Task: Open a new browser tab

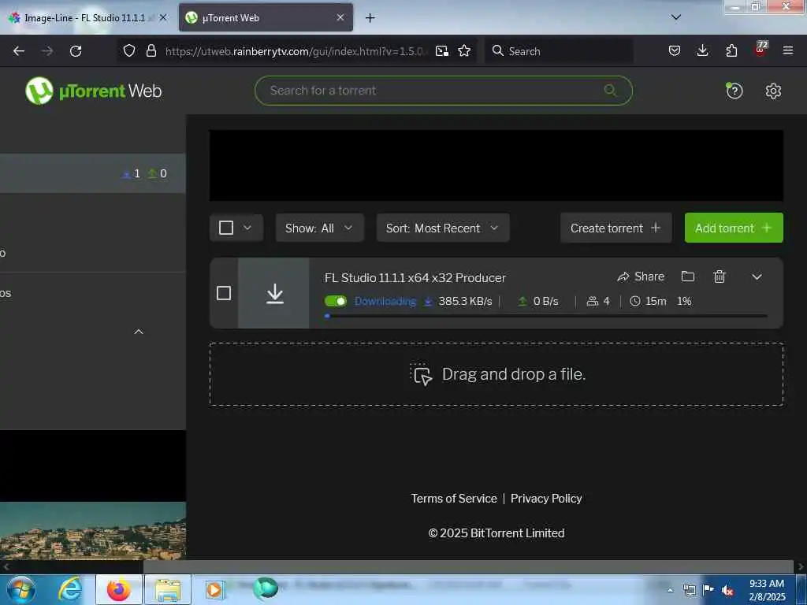Action: (x=370, y=18)
